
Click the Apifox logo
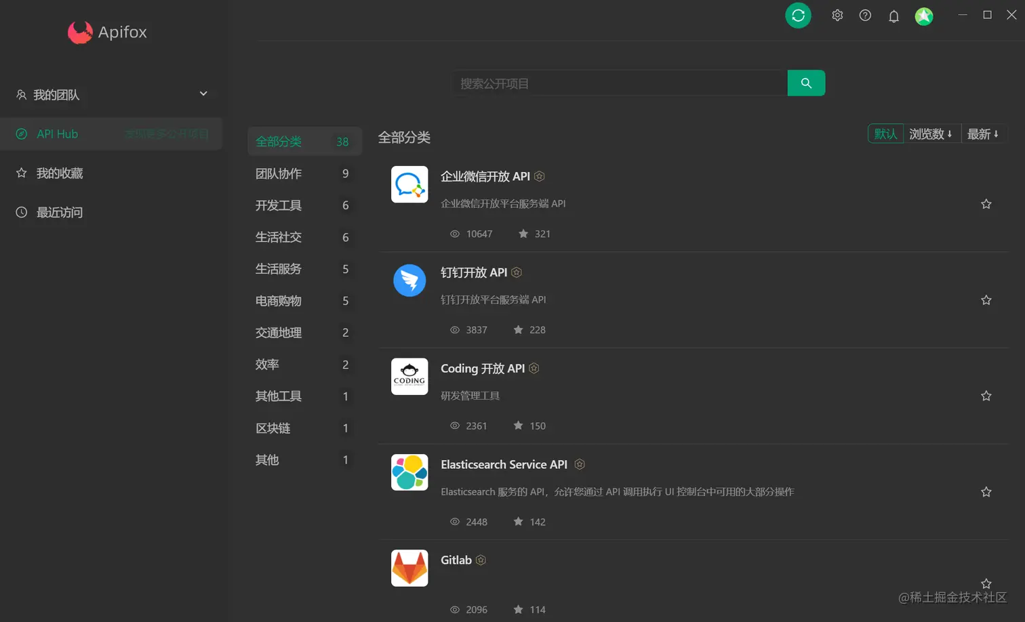(x=107, y=32)
